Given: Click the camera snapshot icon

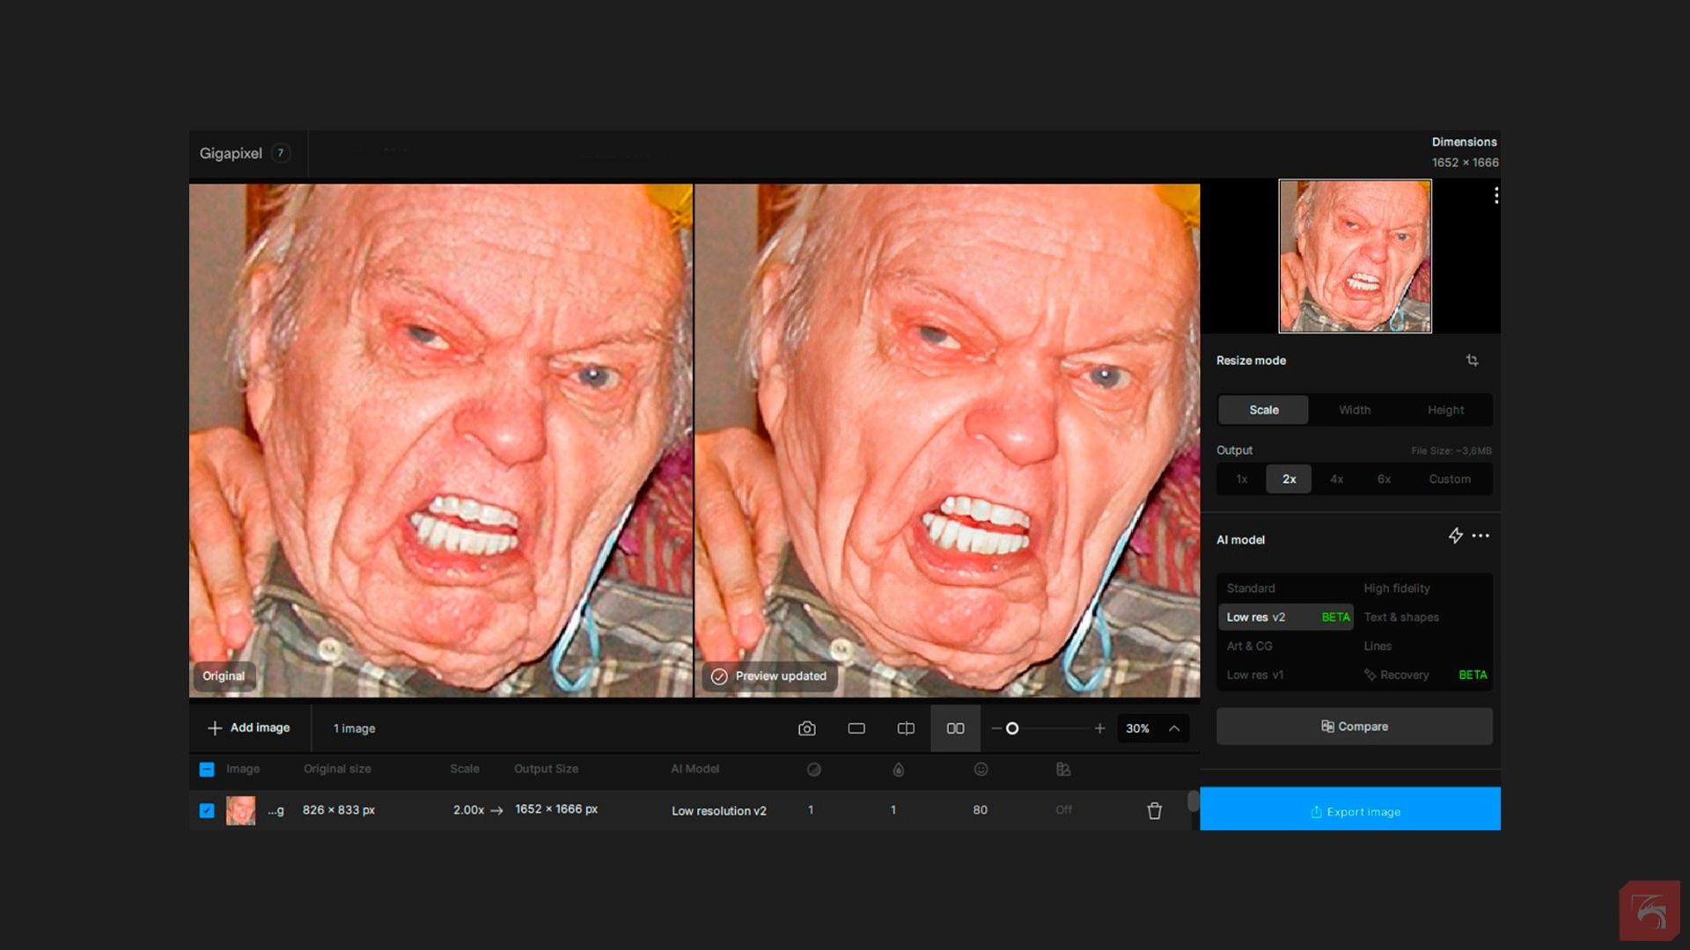Looking at the screenshot, I should pos(806,728).
